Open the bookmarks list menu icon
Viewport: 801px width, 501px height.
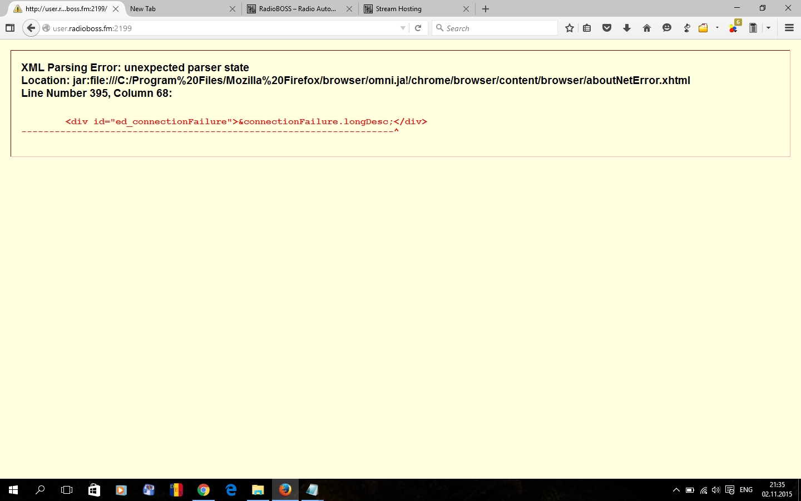point(587,28)
